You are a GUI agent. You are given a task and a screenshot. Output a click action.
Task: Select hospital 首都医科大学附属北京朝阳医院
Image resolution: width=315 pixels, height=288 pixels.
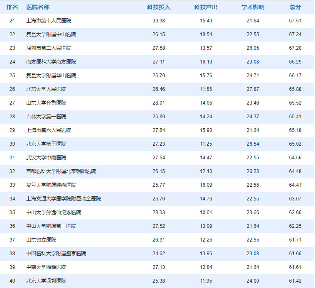(61, 171)
